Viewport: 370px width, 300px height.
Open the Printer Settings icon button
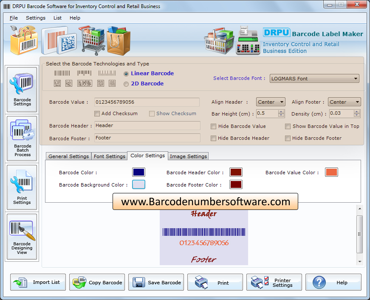point(274,282)
